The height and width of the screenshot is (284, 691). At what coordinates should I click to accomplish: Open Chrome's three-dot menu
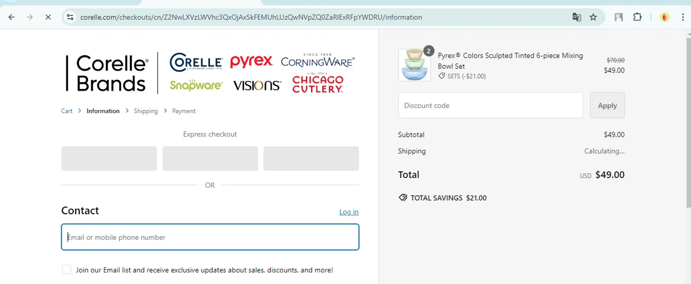tap(683, 17)
